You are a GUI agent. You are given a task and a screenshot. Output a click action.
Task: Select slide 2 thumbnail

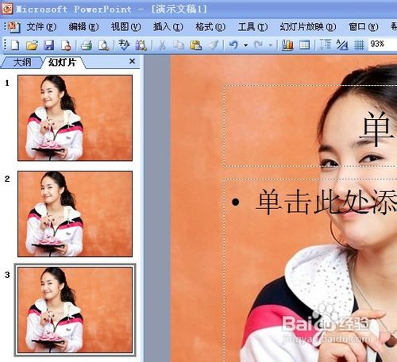click(75, 214)
